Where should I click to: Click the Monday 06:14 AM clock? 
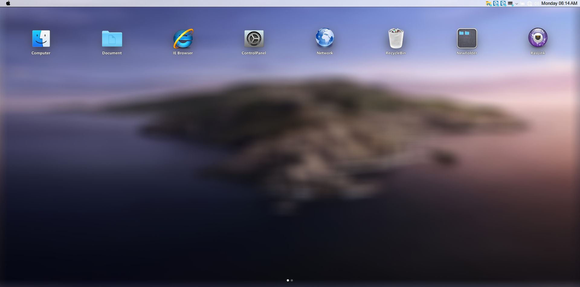(x=559, y=3)
